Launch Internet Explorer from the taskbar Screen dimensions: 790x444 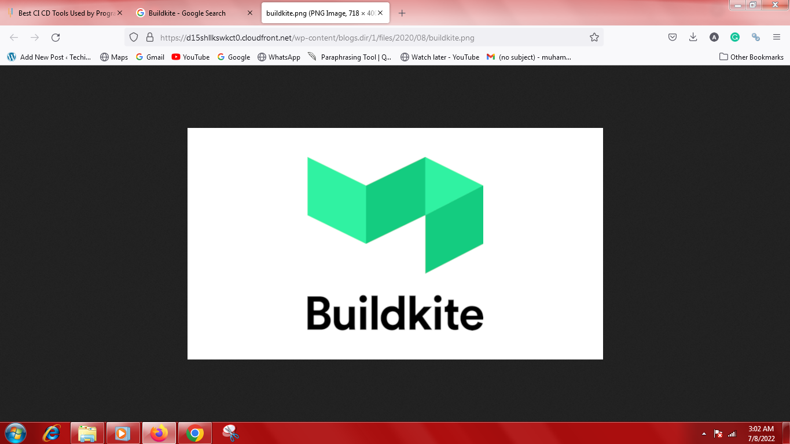pyautogui.click(x=52, y=433)
